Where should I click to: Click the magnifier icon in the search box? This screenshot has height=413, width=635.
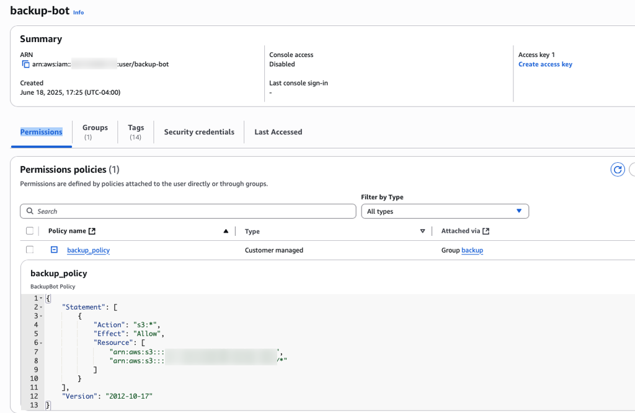click(30, 211)
